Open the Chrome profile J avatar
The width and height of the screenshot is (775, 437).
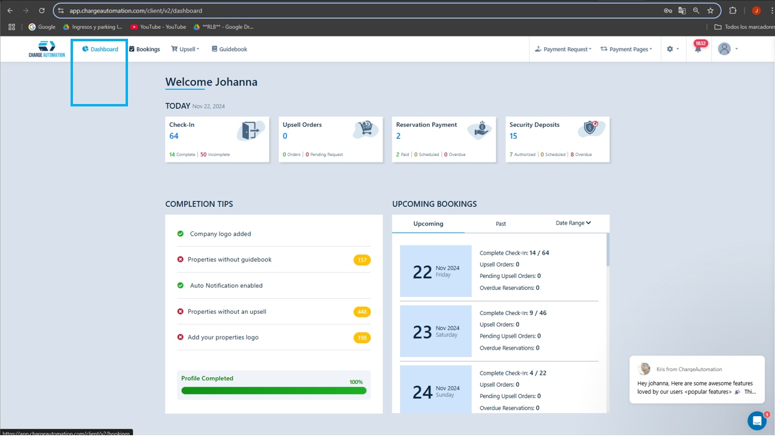coord(756,11)
